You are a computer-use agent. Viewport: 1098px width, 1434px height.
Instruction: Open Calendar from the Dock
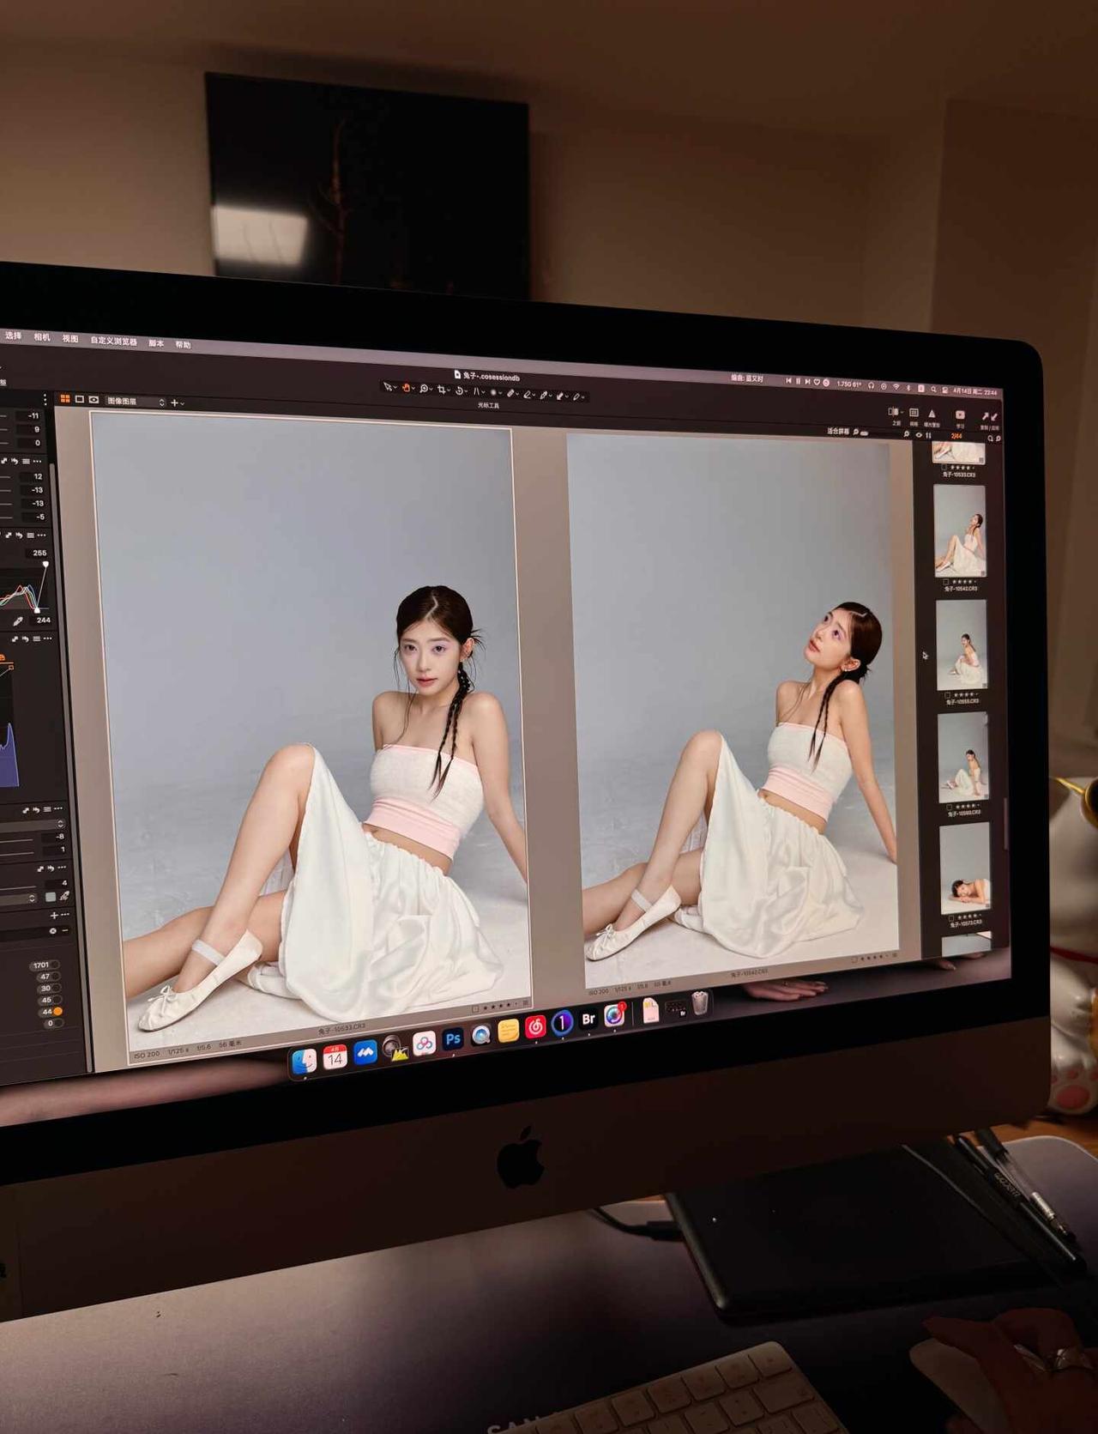(x=335, y=1057)
